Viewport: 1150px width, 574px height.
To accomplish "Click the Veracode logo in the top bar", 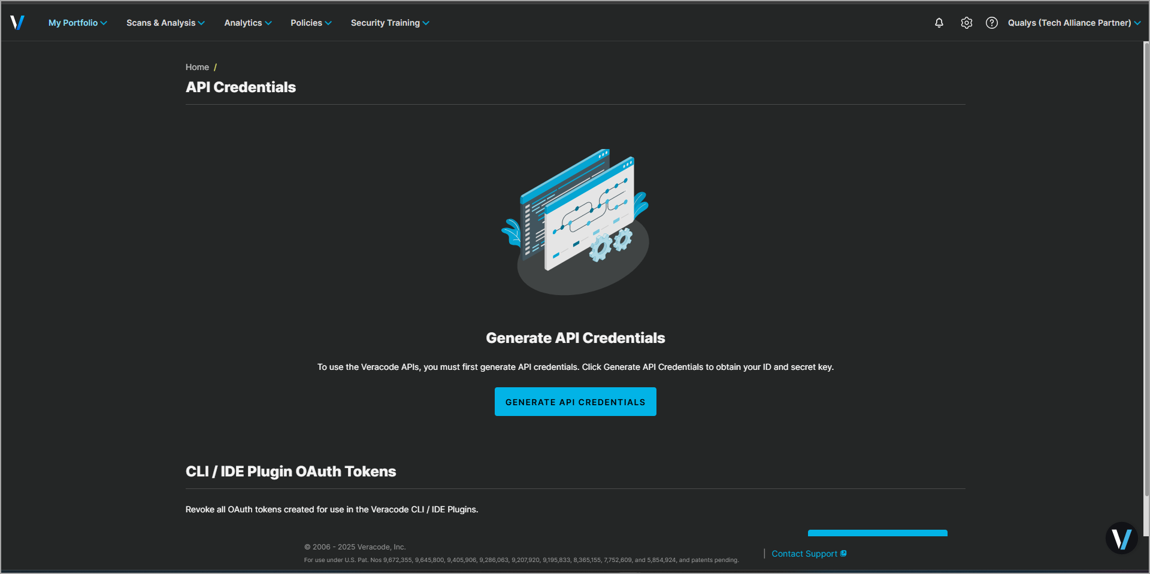I will pos(17,23).
